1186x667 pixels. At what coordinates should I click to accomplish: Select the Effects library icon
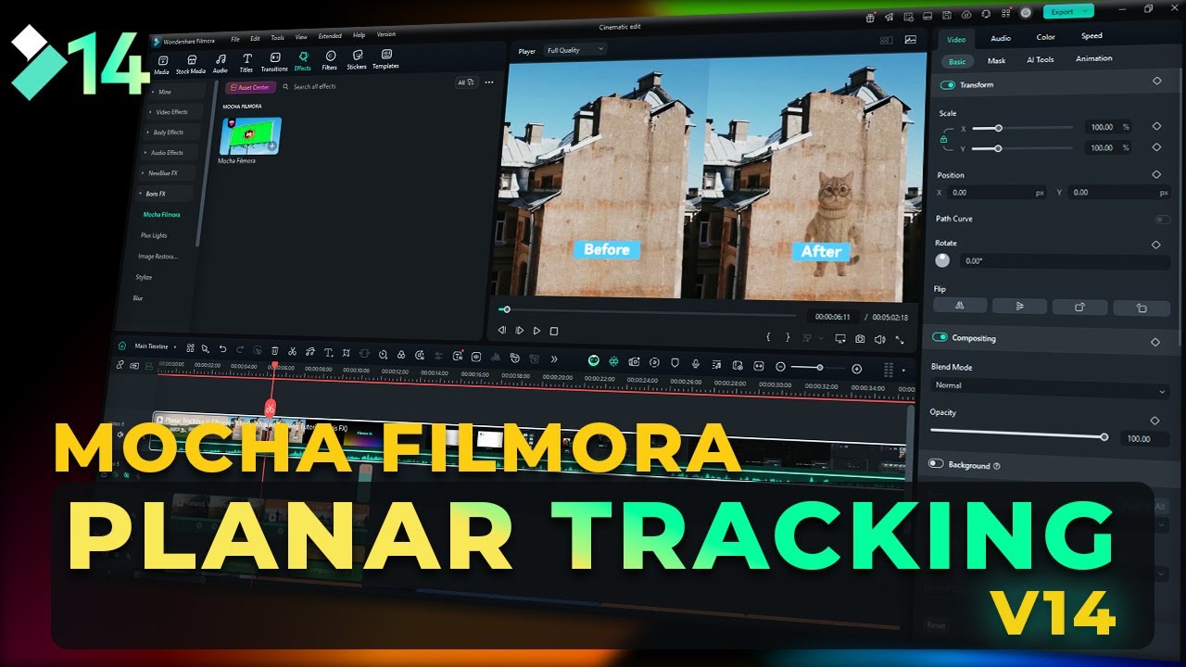coord(302,57)
